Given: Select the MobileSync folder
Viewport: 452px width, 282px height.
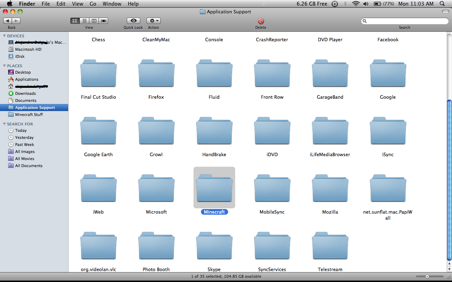Looking at the screenshot, I should coord(272,188).
